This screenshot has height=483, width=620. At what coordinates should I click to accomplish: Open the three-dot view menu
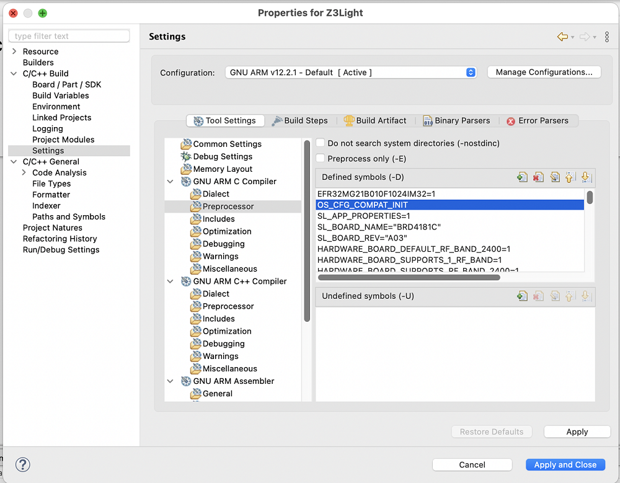(607, 37)
